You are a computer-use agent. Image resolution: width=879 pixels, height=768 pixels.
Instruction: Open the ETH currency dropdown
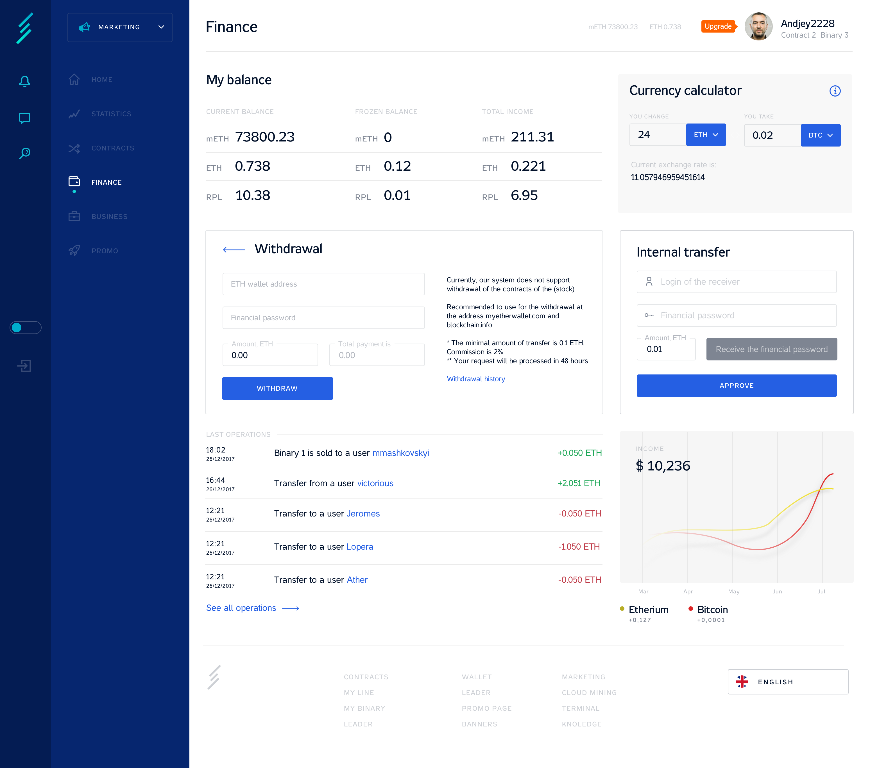[x=706, y=134]
